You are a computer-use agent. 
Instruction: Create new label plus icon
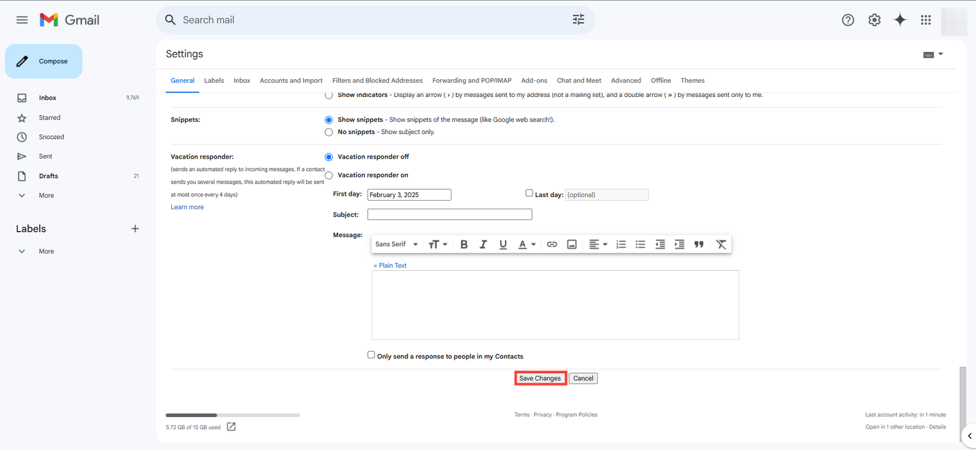[135, 229]
